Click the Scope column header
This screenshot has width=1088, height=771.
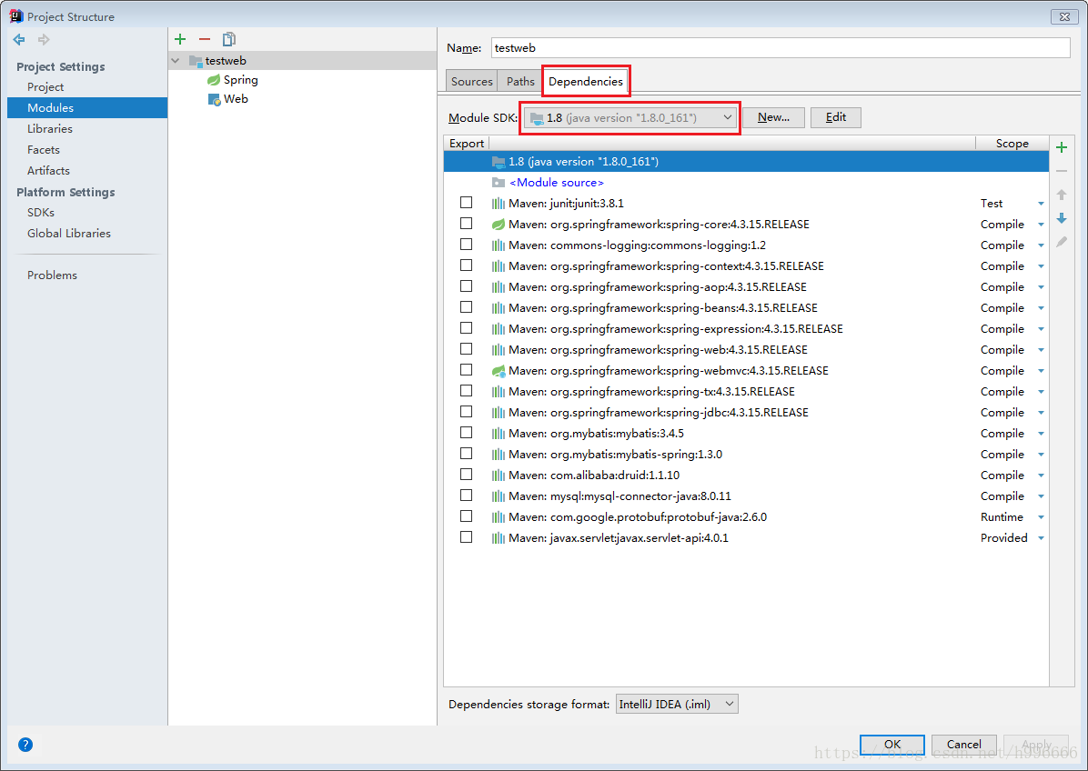tap(1012, 144)
